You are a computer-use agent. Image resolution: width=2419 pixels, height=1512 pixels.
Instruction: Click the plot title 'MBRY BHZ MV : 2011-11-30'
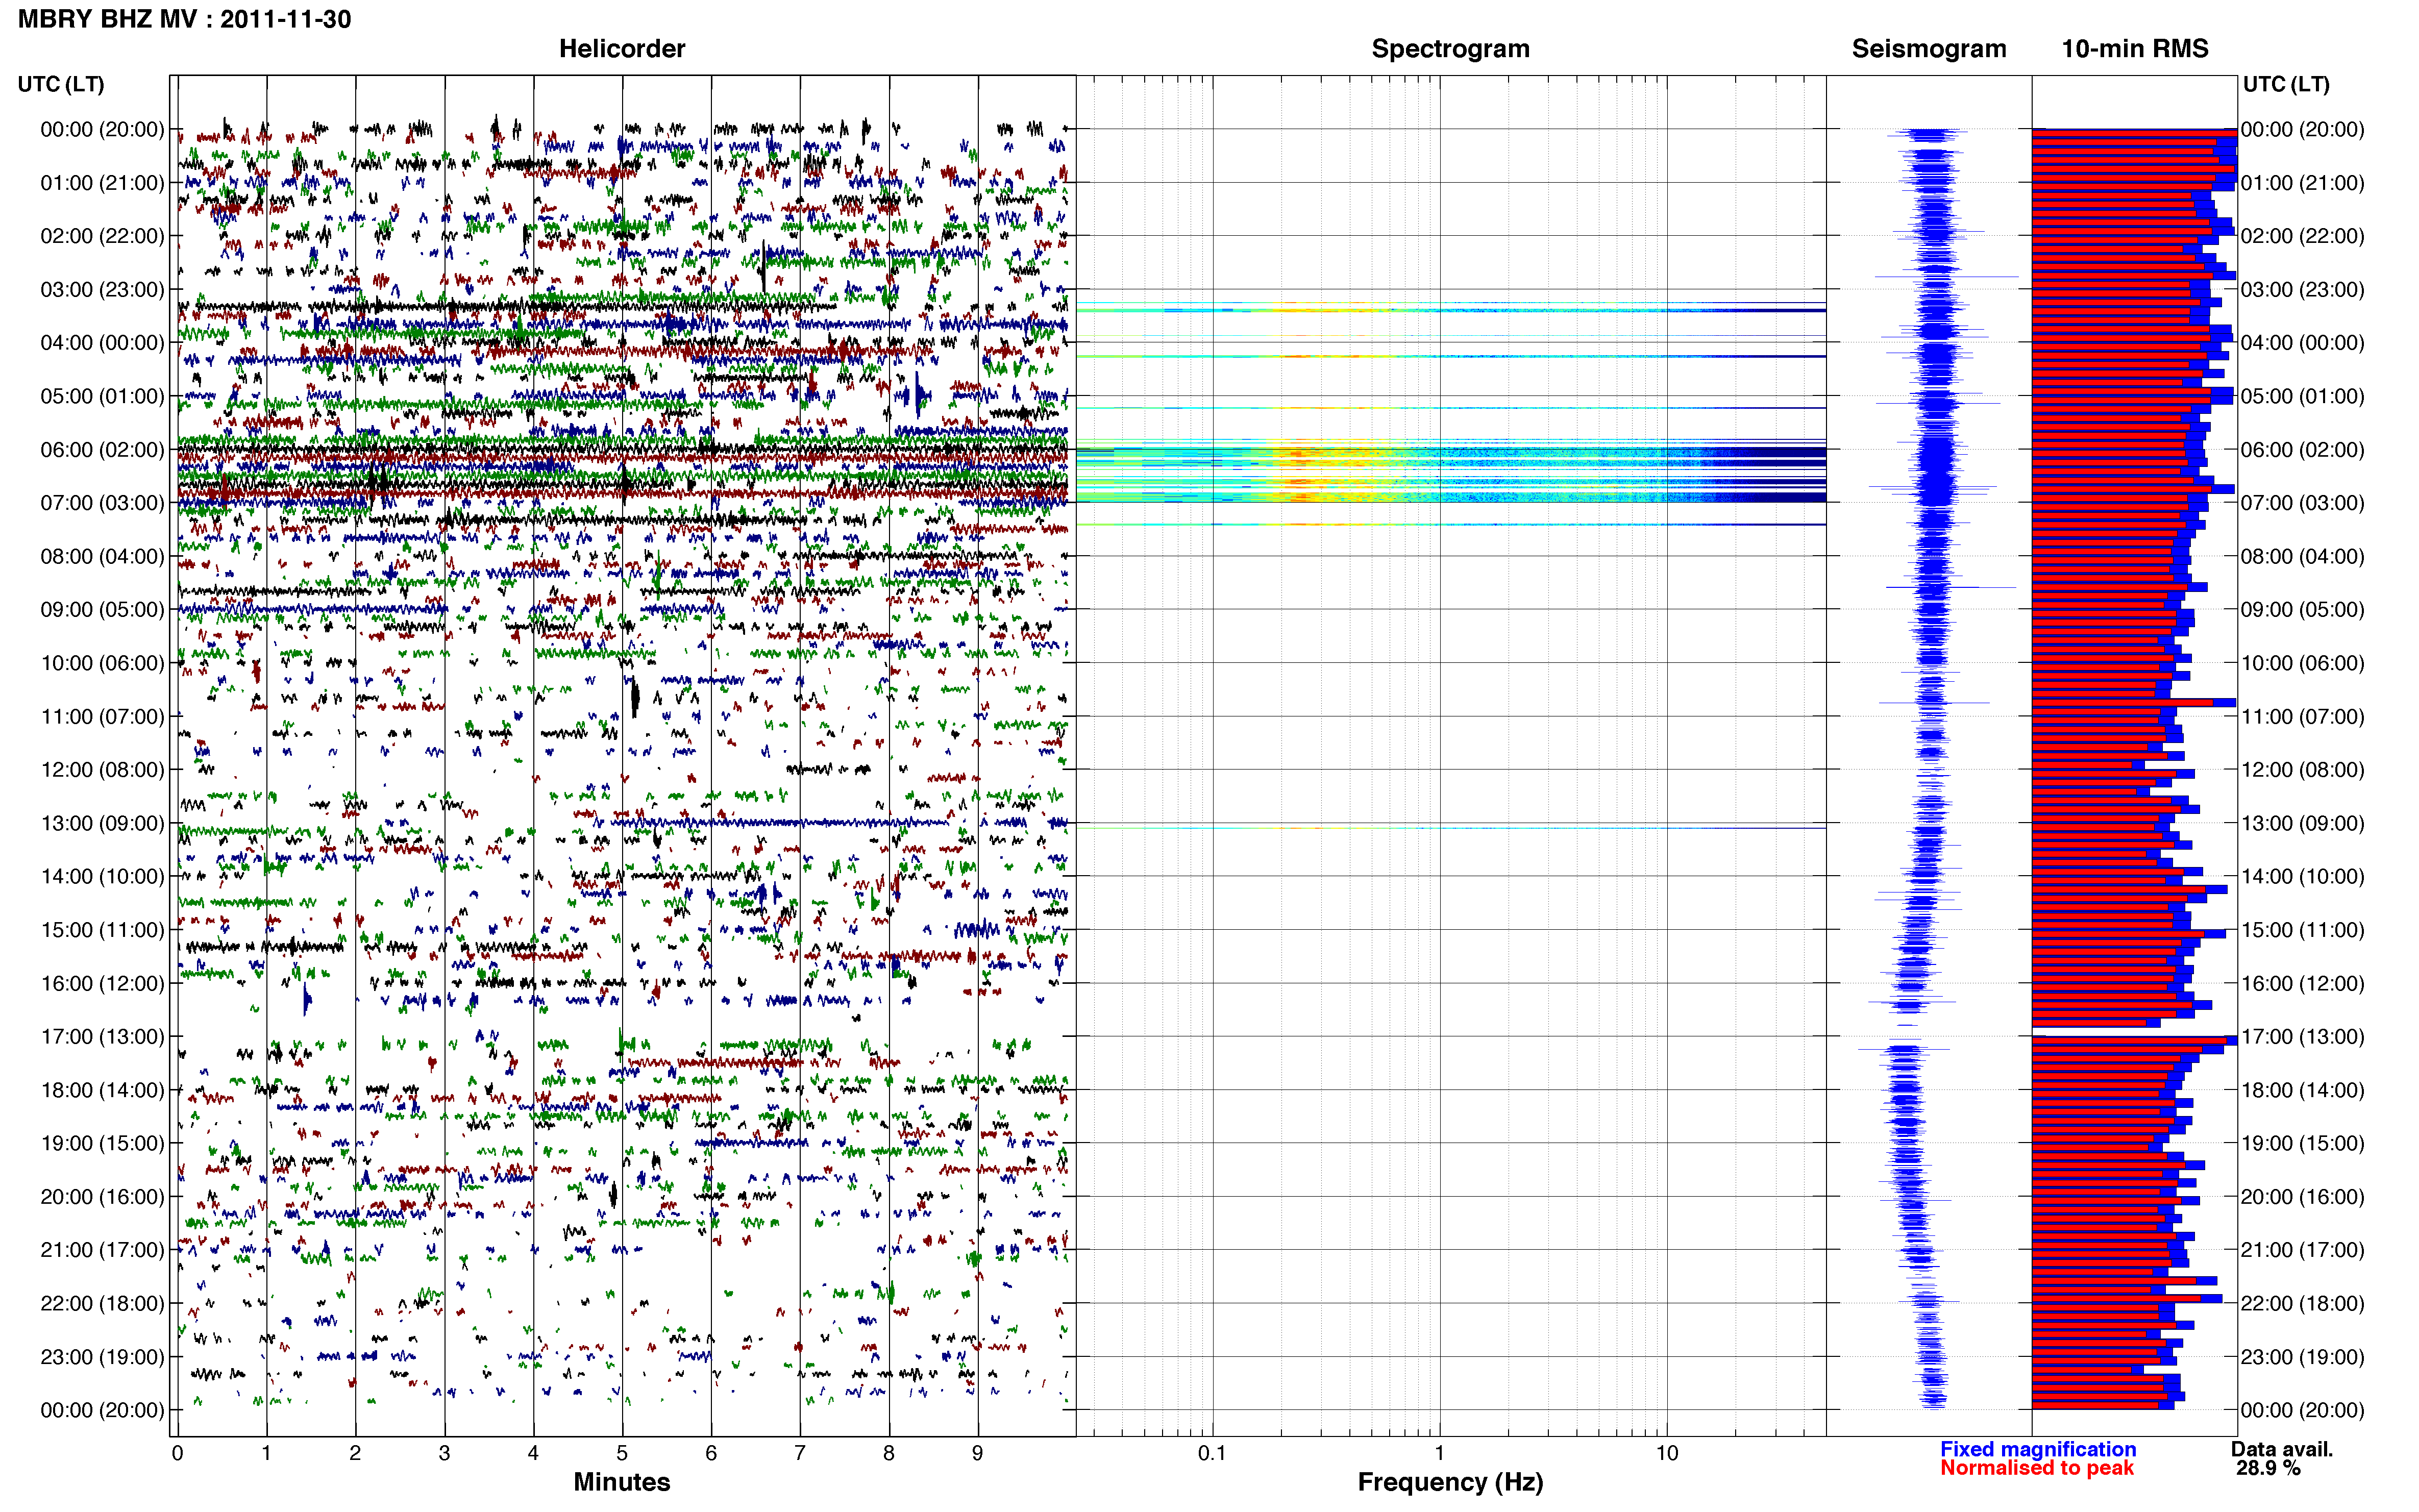pos(185,19)
